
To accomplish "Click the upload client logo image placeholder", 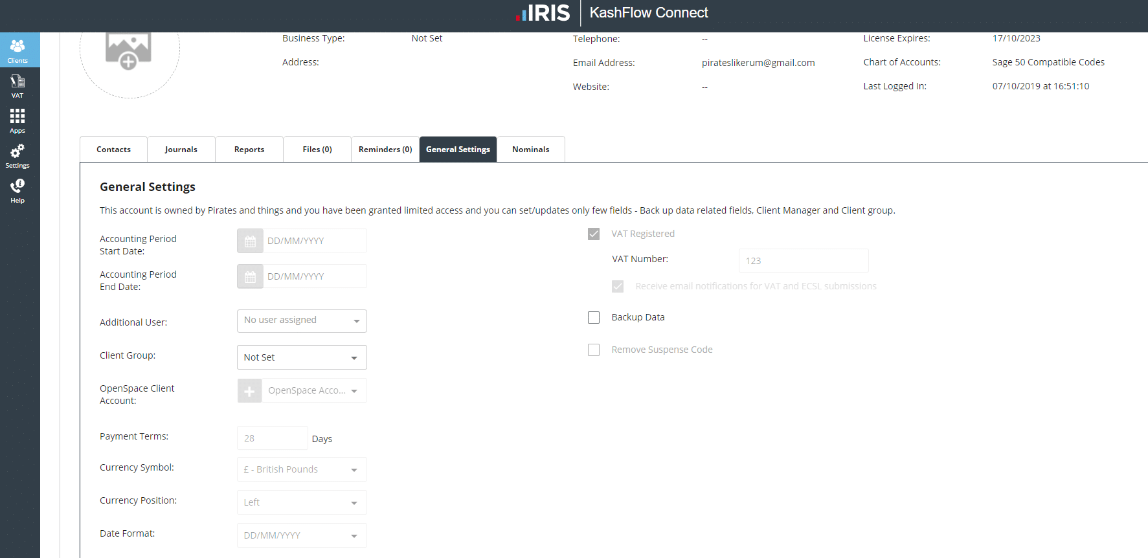I will pyautogui.click(x=129, y=52).
